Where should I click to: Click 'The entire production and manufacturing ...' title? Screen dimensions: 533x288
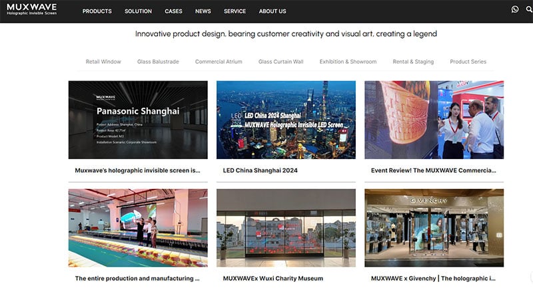pos(137,279)
